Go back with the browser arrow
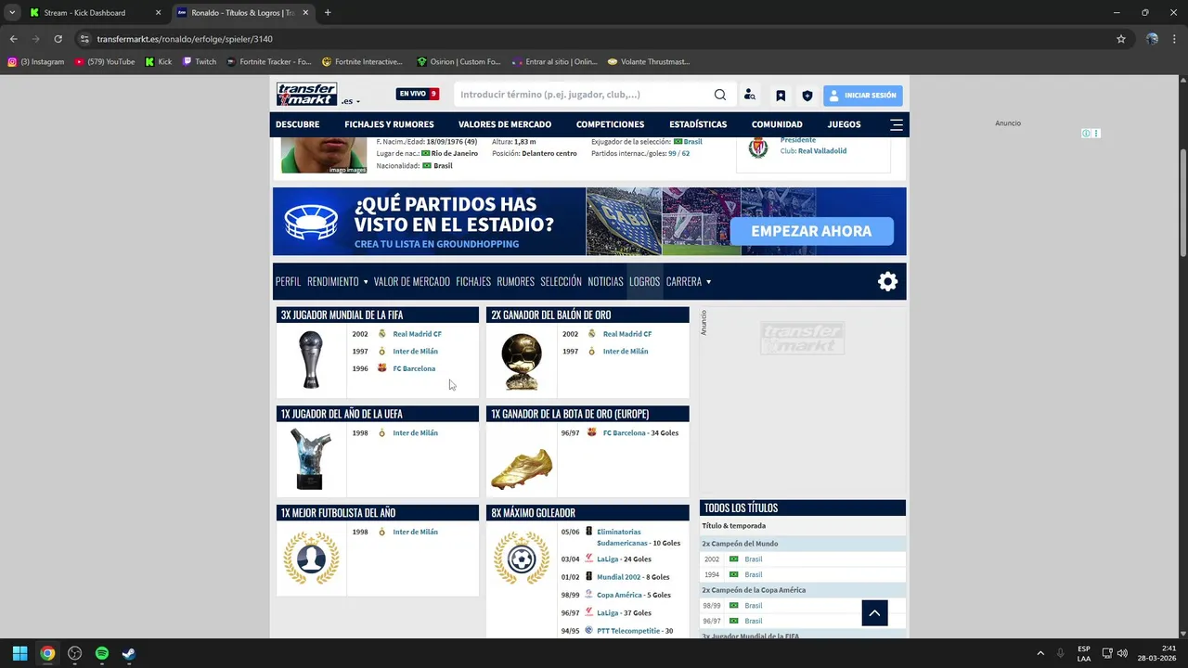 (x=14, y=39)
